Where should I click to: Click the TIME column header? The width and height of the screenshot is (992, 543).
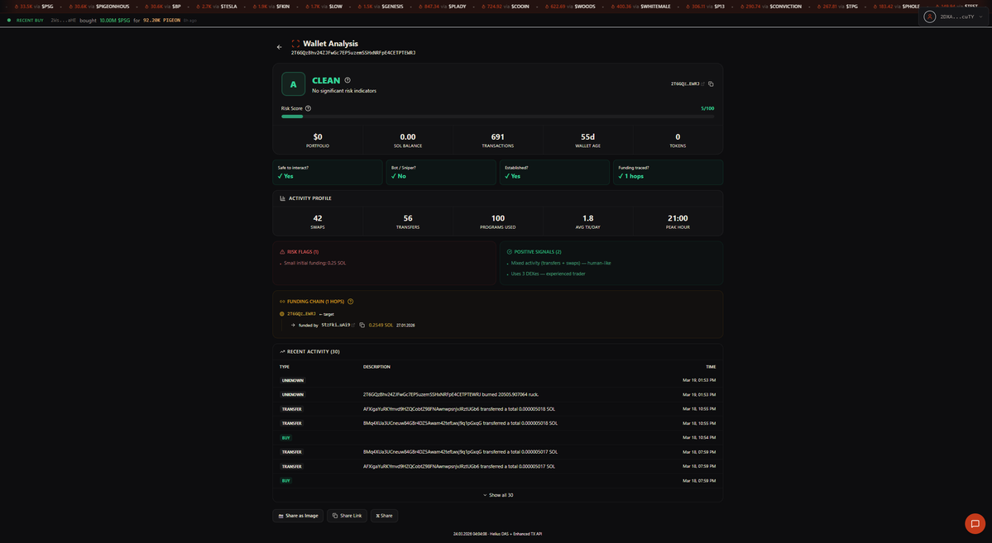pyautogui.click(x=711, y=367)
